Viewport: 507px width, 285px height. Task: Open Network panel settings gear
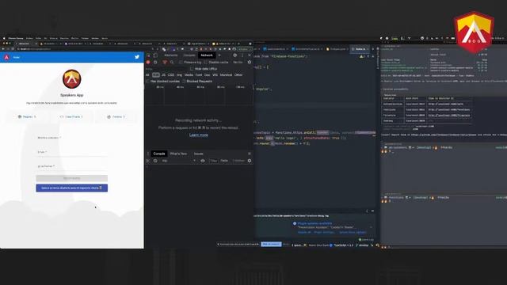250,62
